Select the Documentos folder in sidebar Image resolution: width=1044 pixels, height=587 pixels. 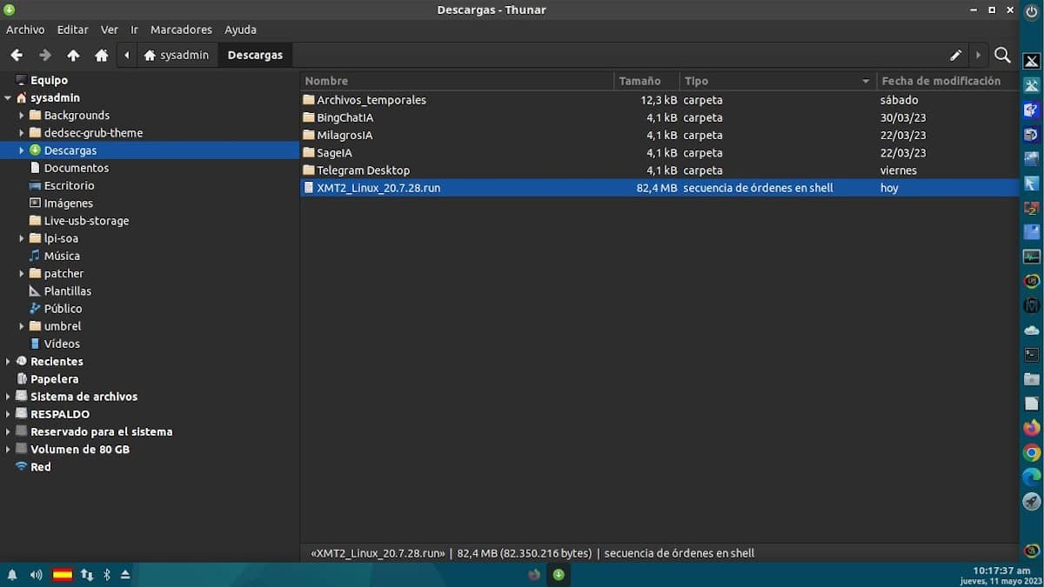[x=77, y=168]
